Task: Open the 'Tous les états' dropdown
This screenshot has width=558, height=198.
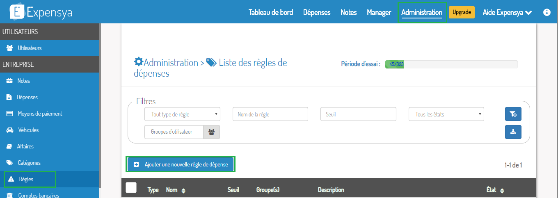Action: (446, 114)
